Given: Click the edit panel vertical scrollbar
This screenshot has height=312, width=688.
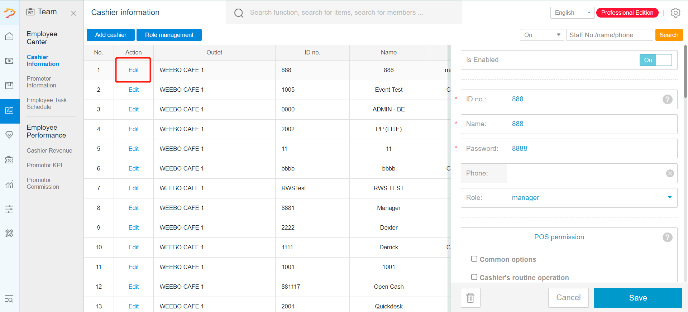Looking at the screenshot, I should (685, 72).
